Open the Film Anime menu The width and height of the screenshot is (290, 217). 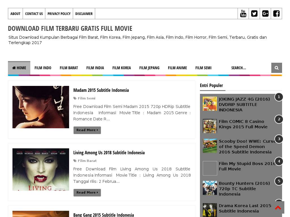[177, 68]
